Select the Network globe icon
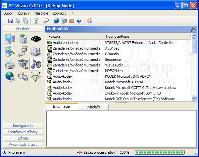This screenshot has width=199, height=157. click(x=10, y=77)
